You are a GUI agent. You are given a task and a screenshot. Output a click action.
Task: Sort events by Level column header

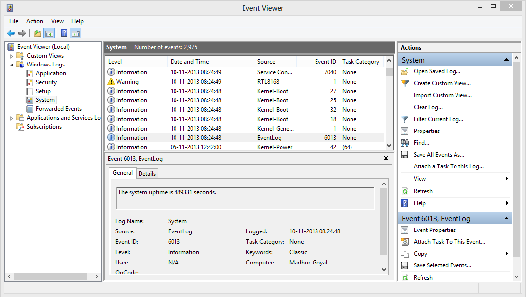tap(136, 62)
